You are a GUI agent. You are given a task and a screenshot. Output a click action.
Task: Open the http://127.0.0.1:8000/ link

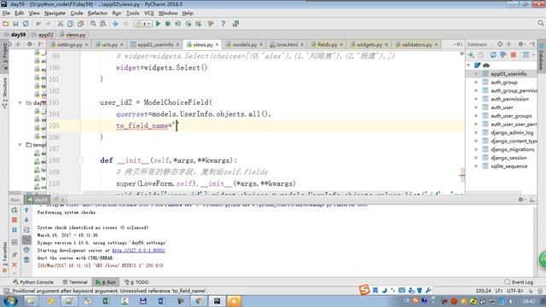pos(138,250)
